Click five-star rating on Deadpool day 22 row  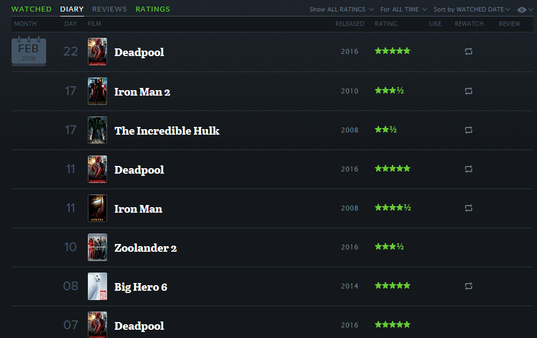[393, 51]
